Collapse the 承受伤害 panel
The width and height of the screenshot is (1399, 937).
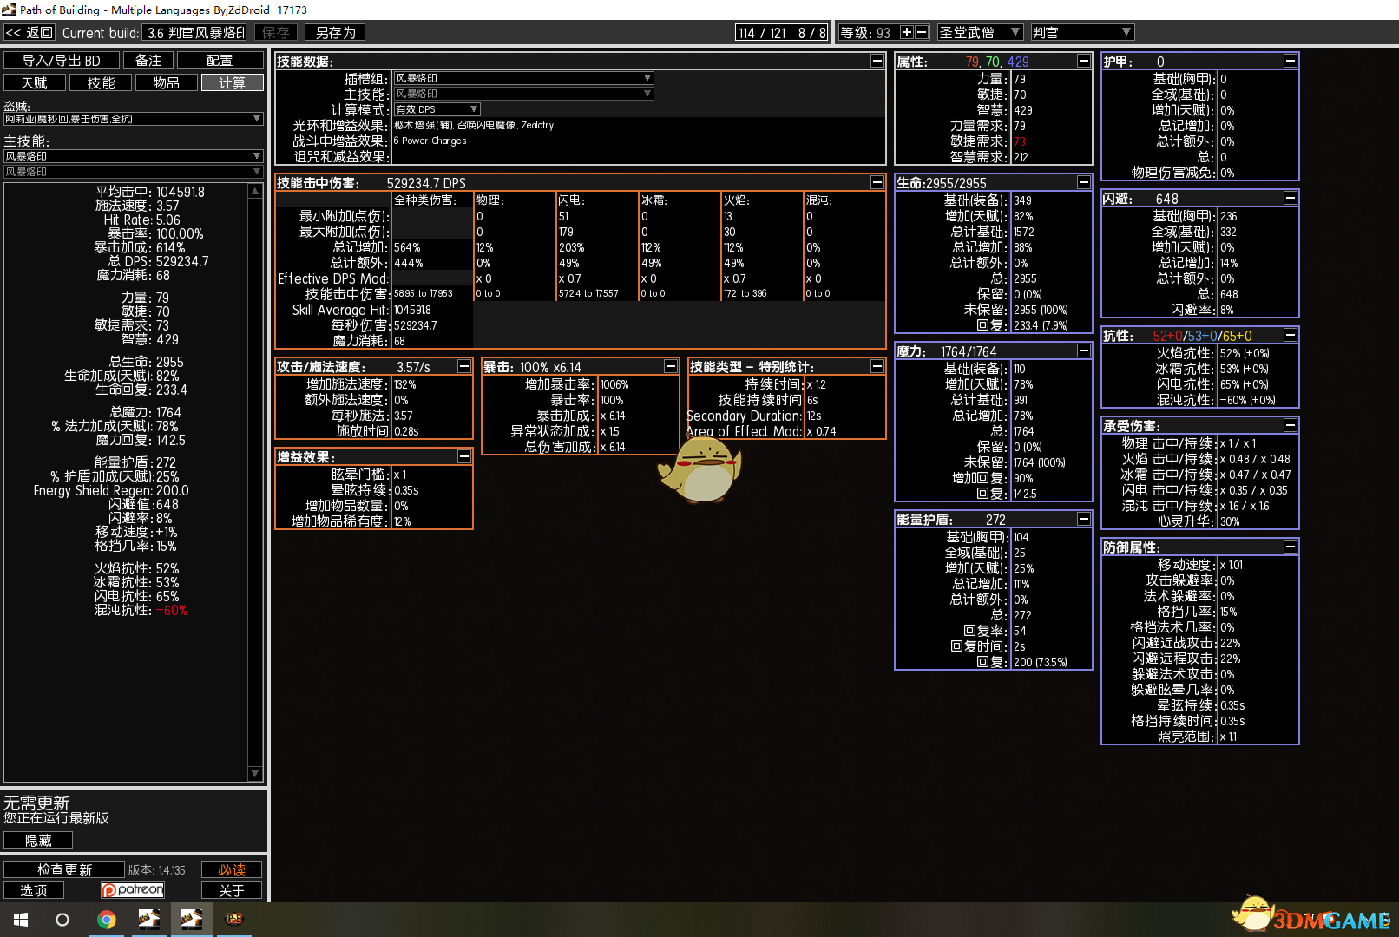[x=1290, y=425]
